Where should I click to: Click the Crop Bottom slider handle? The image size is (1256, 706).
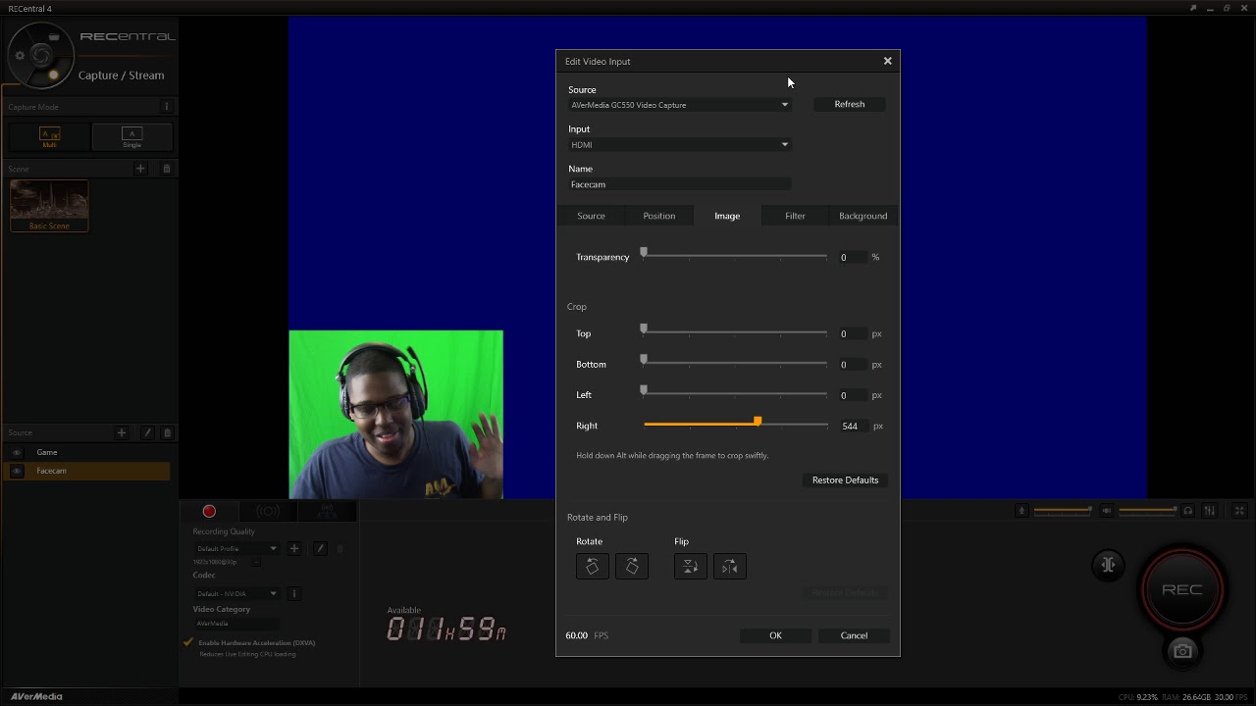(x=644, y=360)
